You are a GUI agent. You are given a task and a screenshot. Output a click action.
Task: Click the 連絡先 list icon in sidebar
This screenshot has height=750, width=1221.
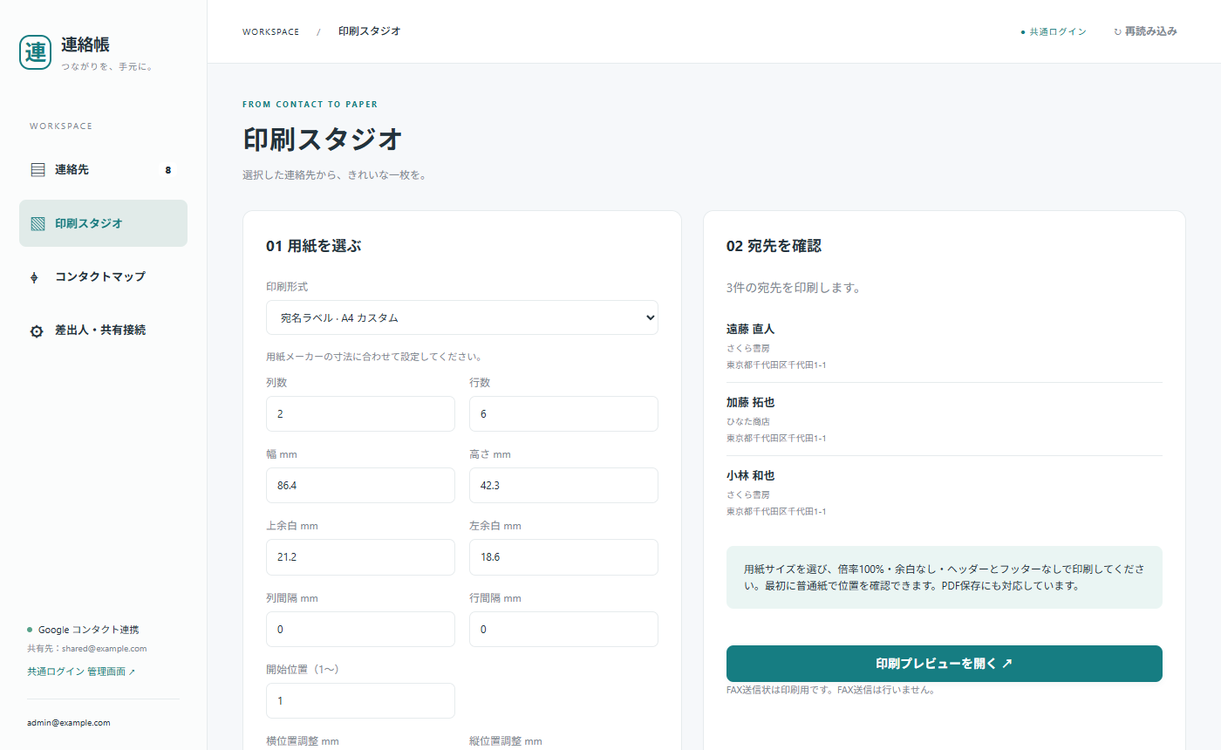pos(38,170)
